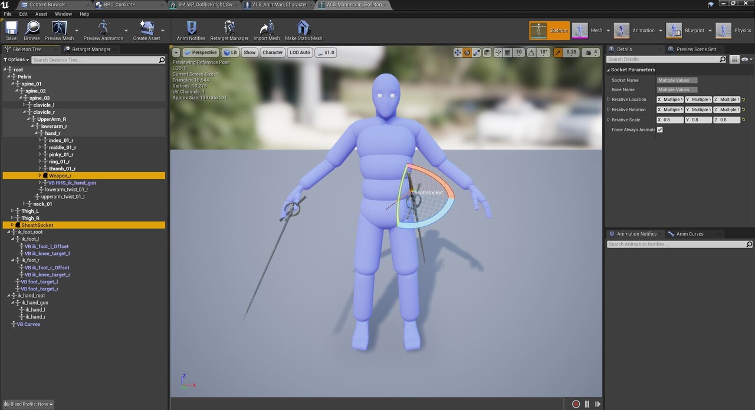Switch to the ALS_AnimMan_Character tab
This screenshot has width=755, height=410.
click(x=277, y=4)
